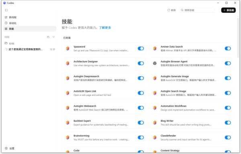This screenshot has width=241, height=154.
Task: Click the Brainstorming skill icon
Action: tap(67, 138)
